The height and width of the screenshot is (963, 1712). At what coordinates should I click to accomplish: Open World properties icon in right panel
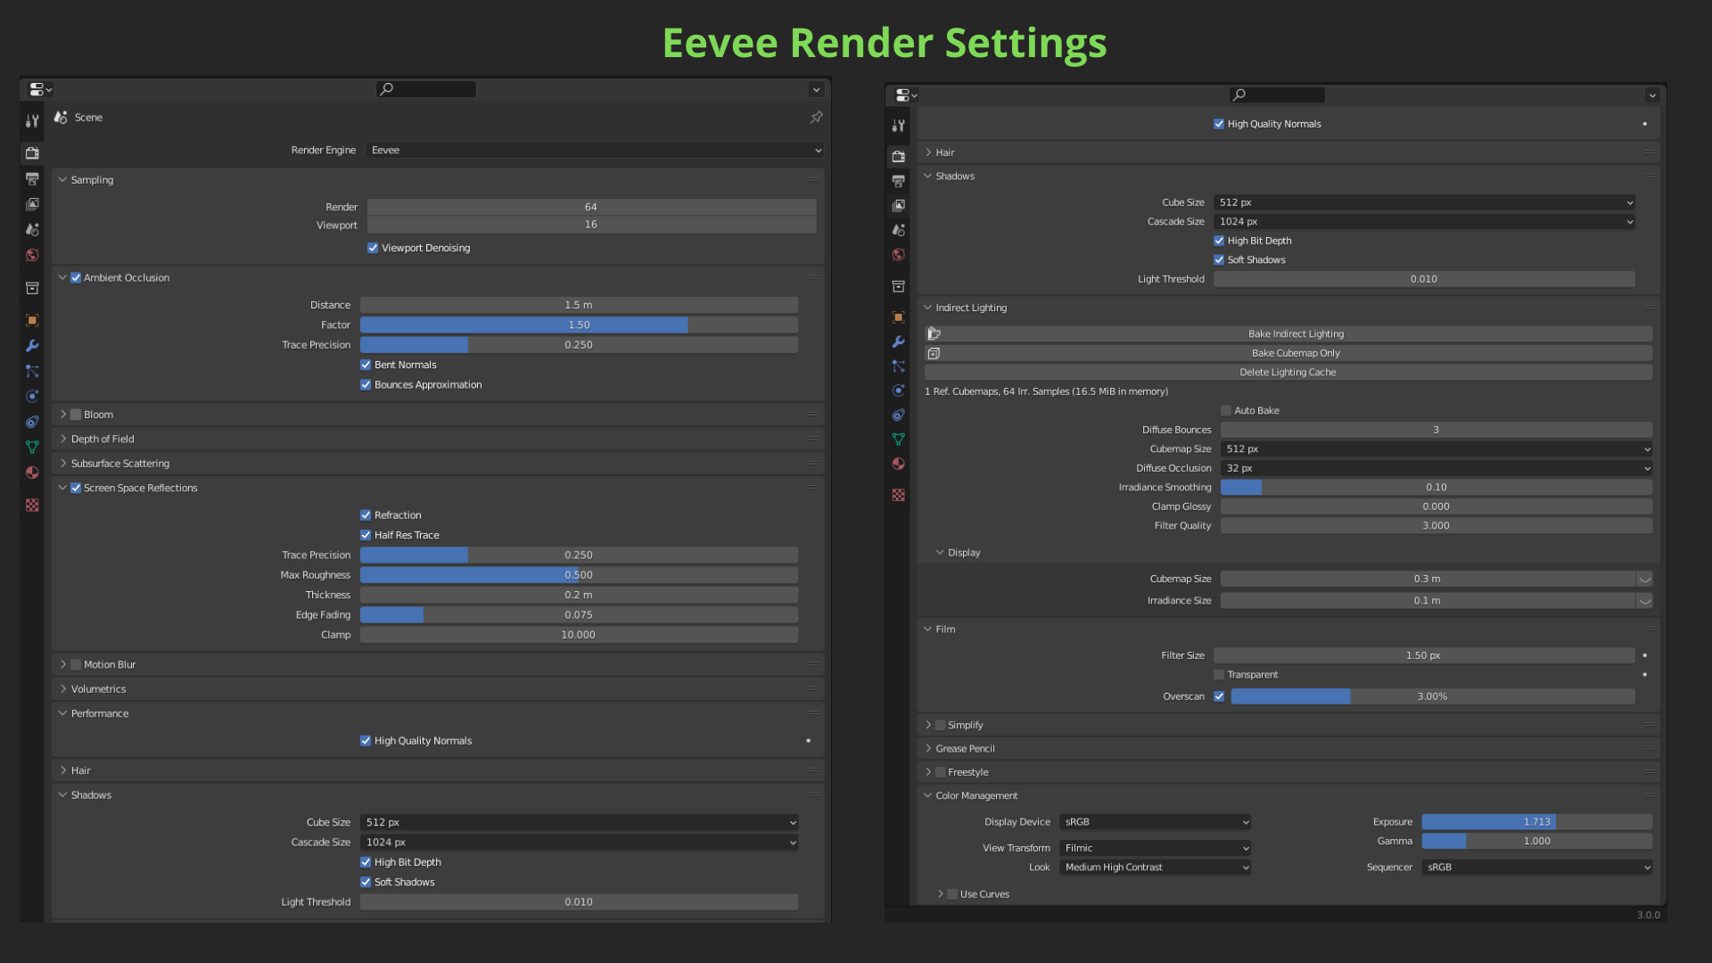[898, 255]
